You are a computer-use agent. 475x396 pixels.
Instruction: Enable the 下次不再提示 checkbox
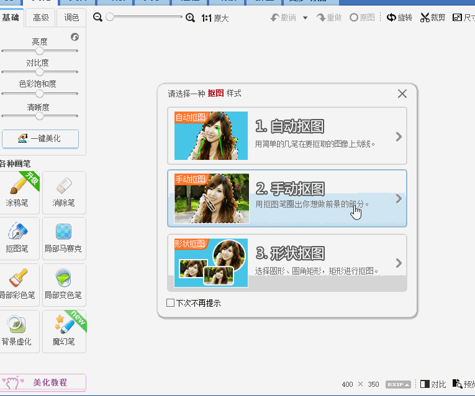pyautogui.click(x=171, y=303)
